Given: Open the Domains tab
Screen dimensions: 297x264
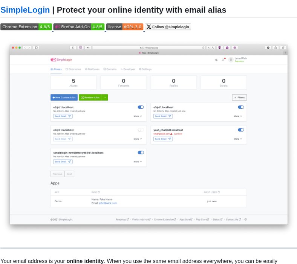Looking at the screenshot, I should coord(110,69).
